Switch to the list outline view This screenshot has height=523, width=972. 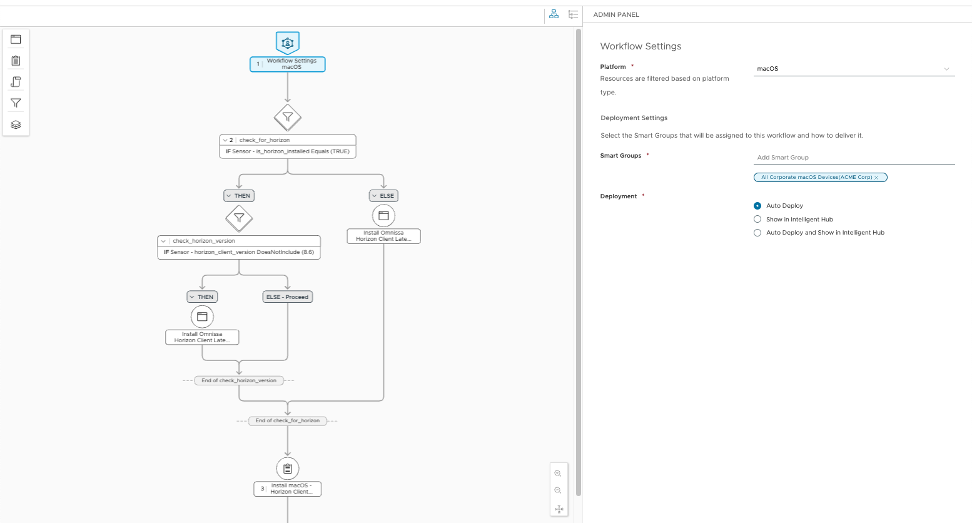[573, 14]
